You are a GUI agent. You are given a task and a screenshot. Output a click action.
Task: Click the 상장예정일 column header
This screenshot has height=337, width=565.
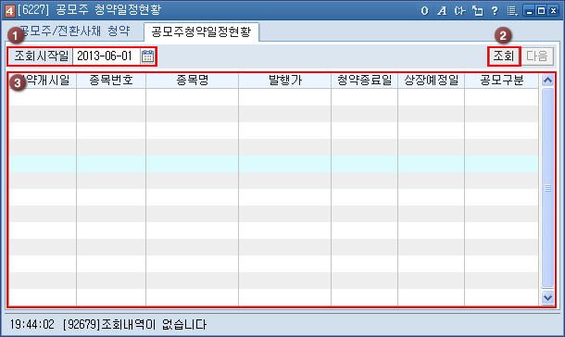(431, 81)
